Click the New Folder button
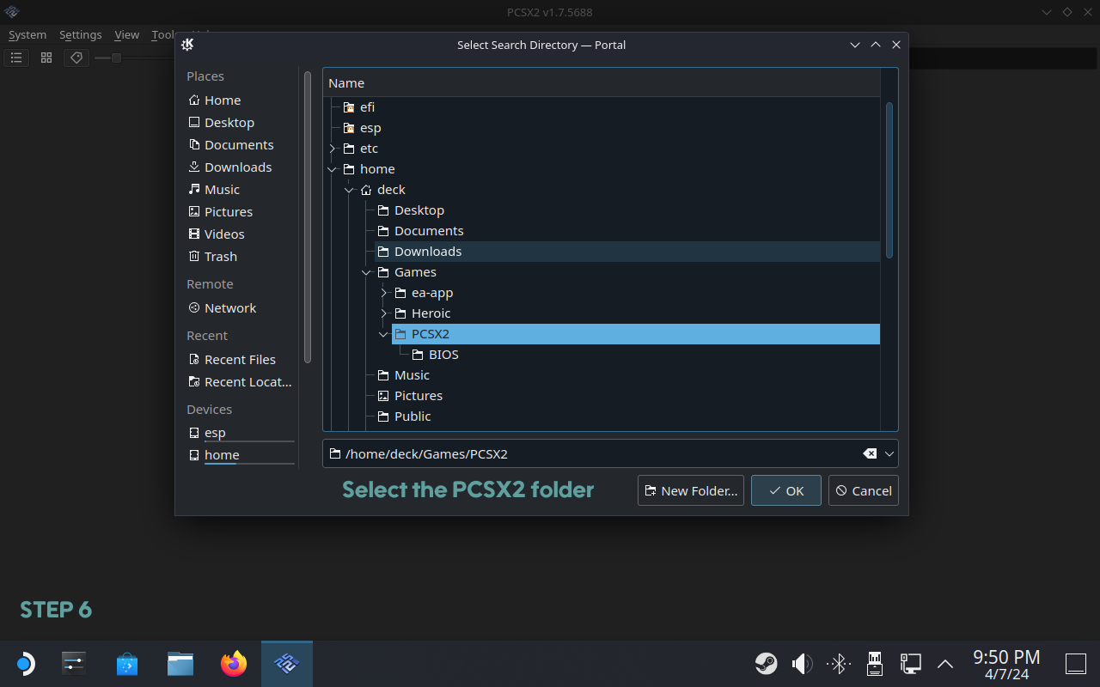 tap(691, 490)
